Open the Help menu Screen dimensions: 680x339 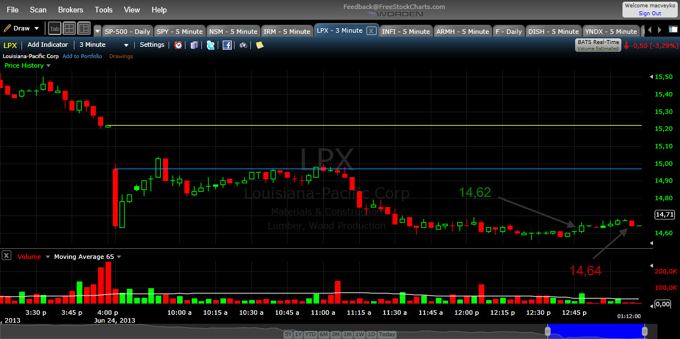(159, 10)
